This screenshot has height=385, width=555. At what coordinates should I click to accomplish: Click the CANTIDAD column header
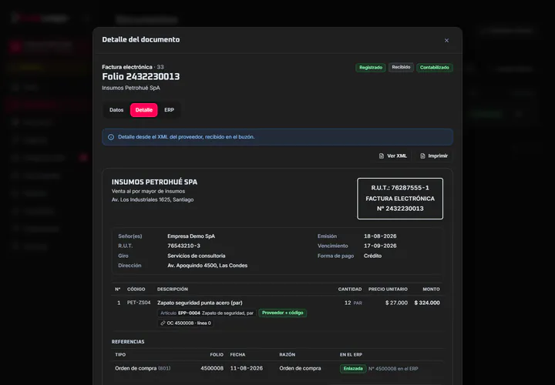350,290
